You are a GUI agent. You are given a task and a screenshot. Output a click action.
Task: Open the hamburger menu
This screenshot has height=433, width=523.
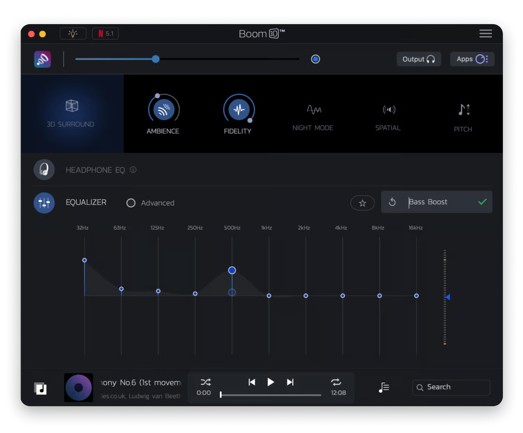485,34
